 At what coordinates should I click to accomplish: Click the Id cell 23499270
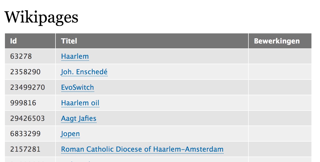[27, 87]
